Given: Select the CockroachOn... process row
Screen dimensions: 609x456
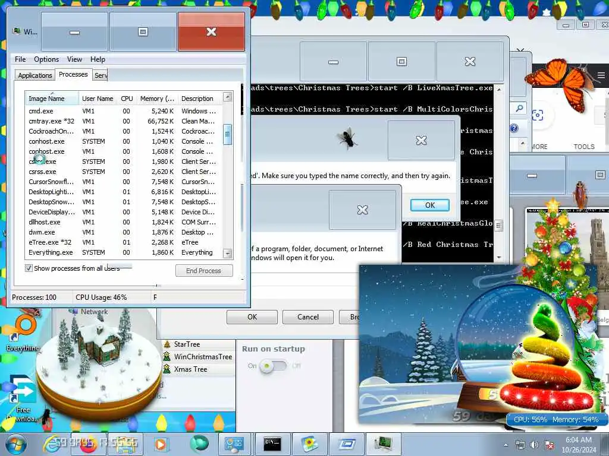Looking at the screenshot, I should (124, 131).
